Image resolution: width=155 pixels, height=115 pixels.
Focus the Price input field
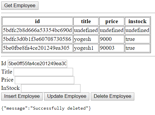click(x=44, y=80)
